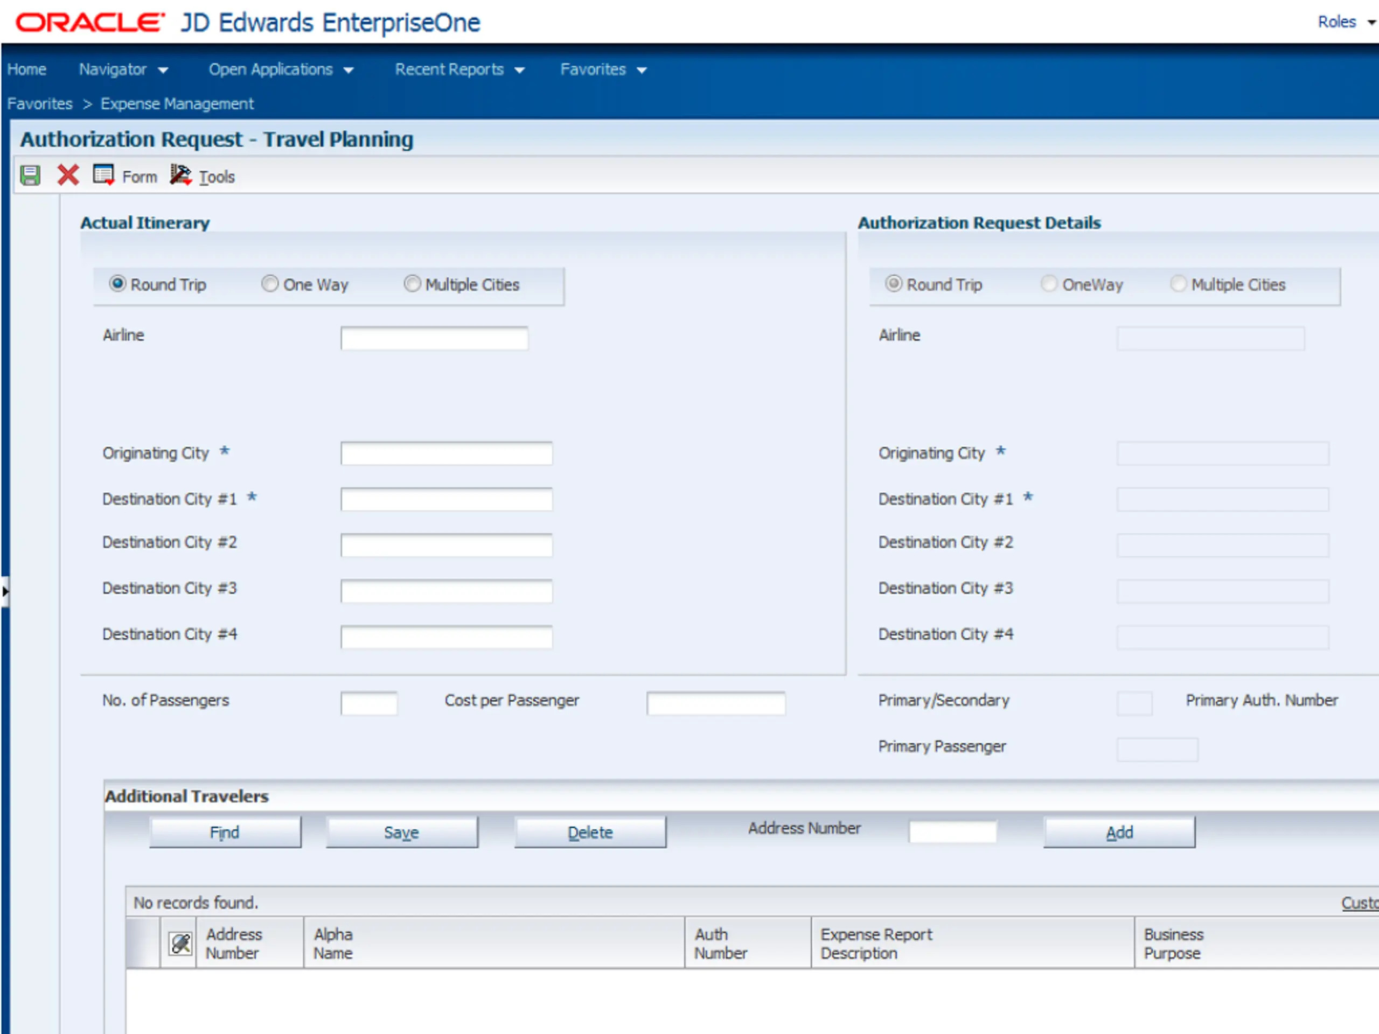Select Multiple Cities in Authorization Request Details
1379x1034 pixels.
(x=1178, y=284)
